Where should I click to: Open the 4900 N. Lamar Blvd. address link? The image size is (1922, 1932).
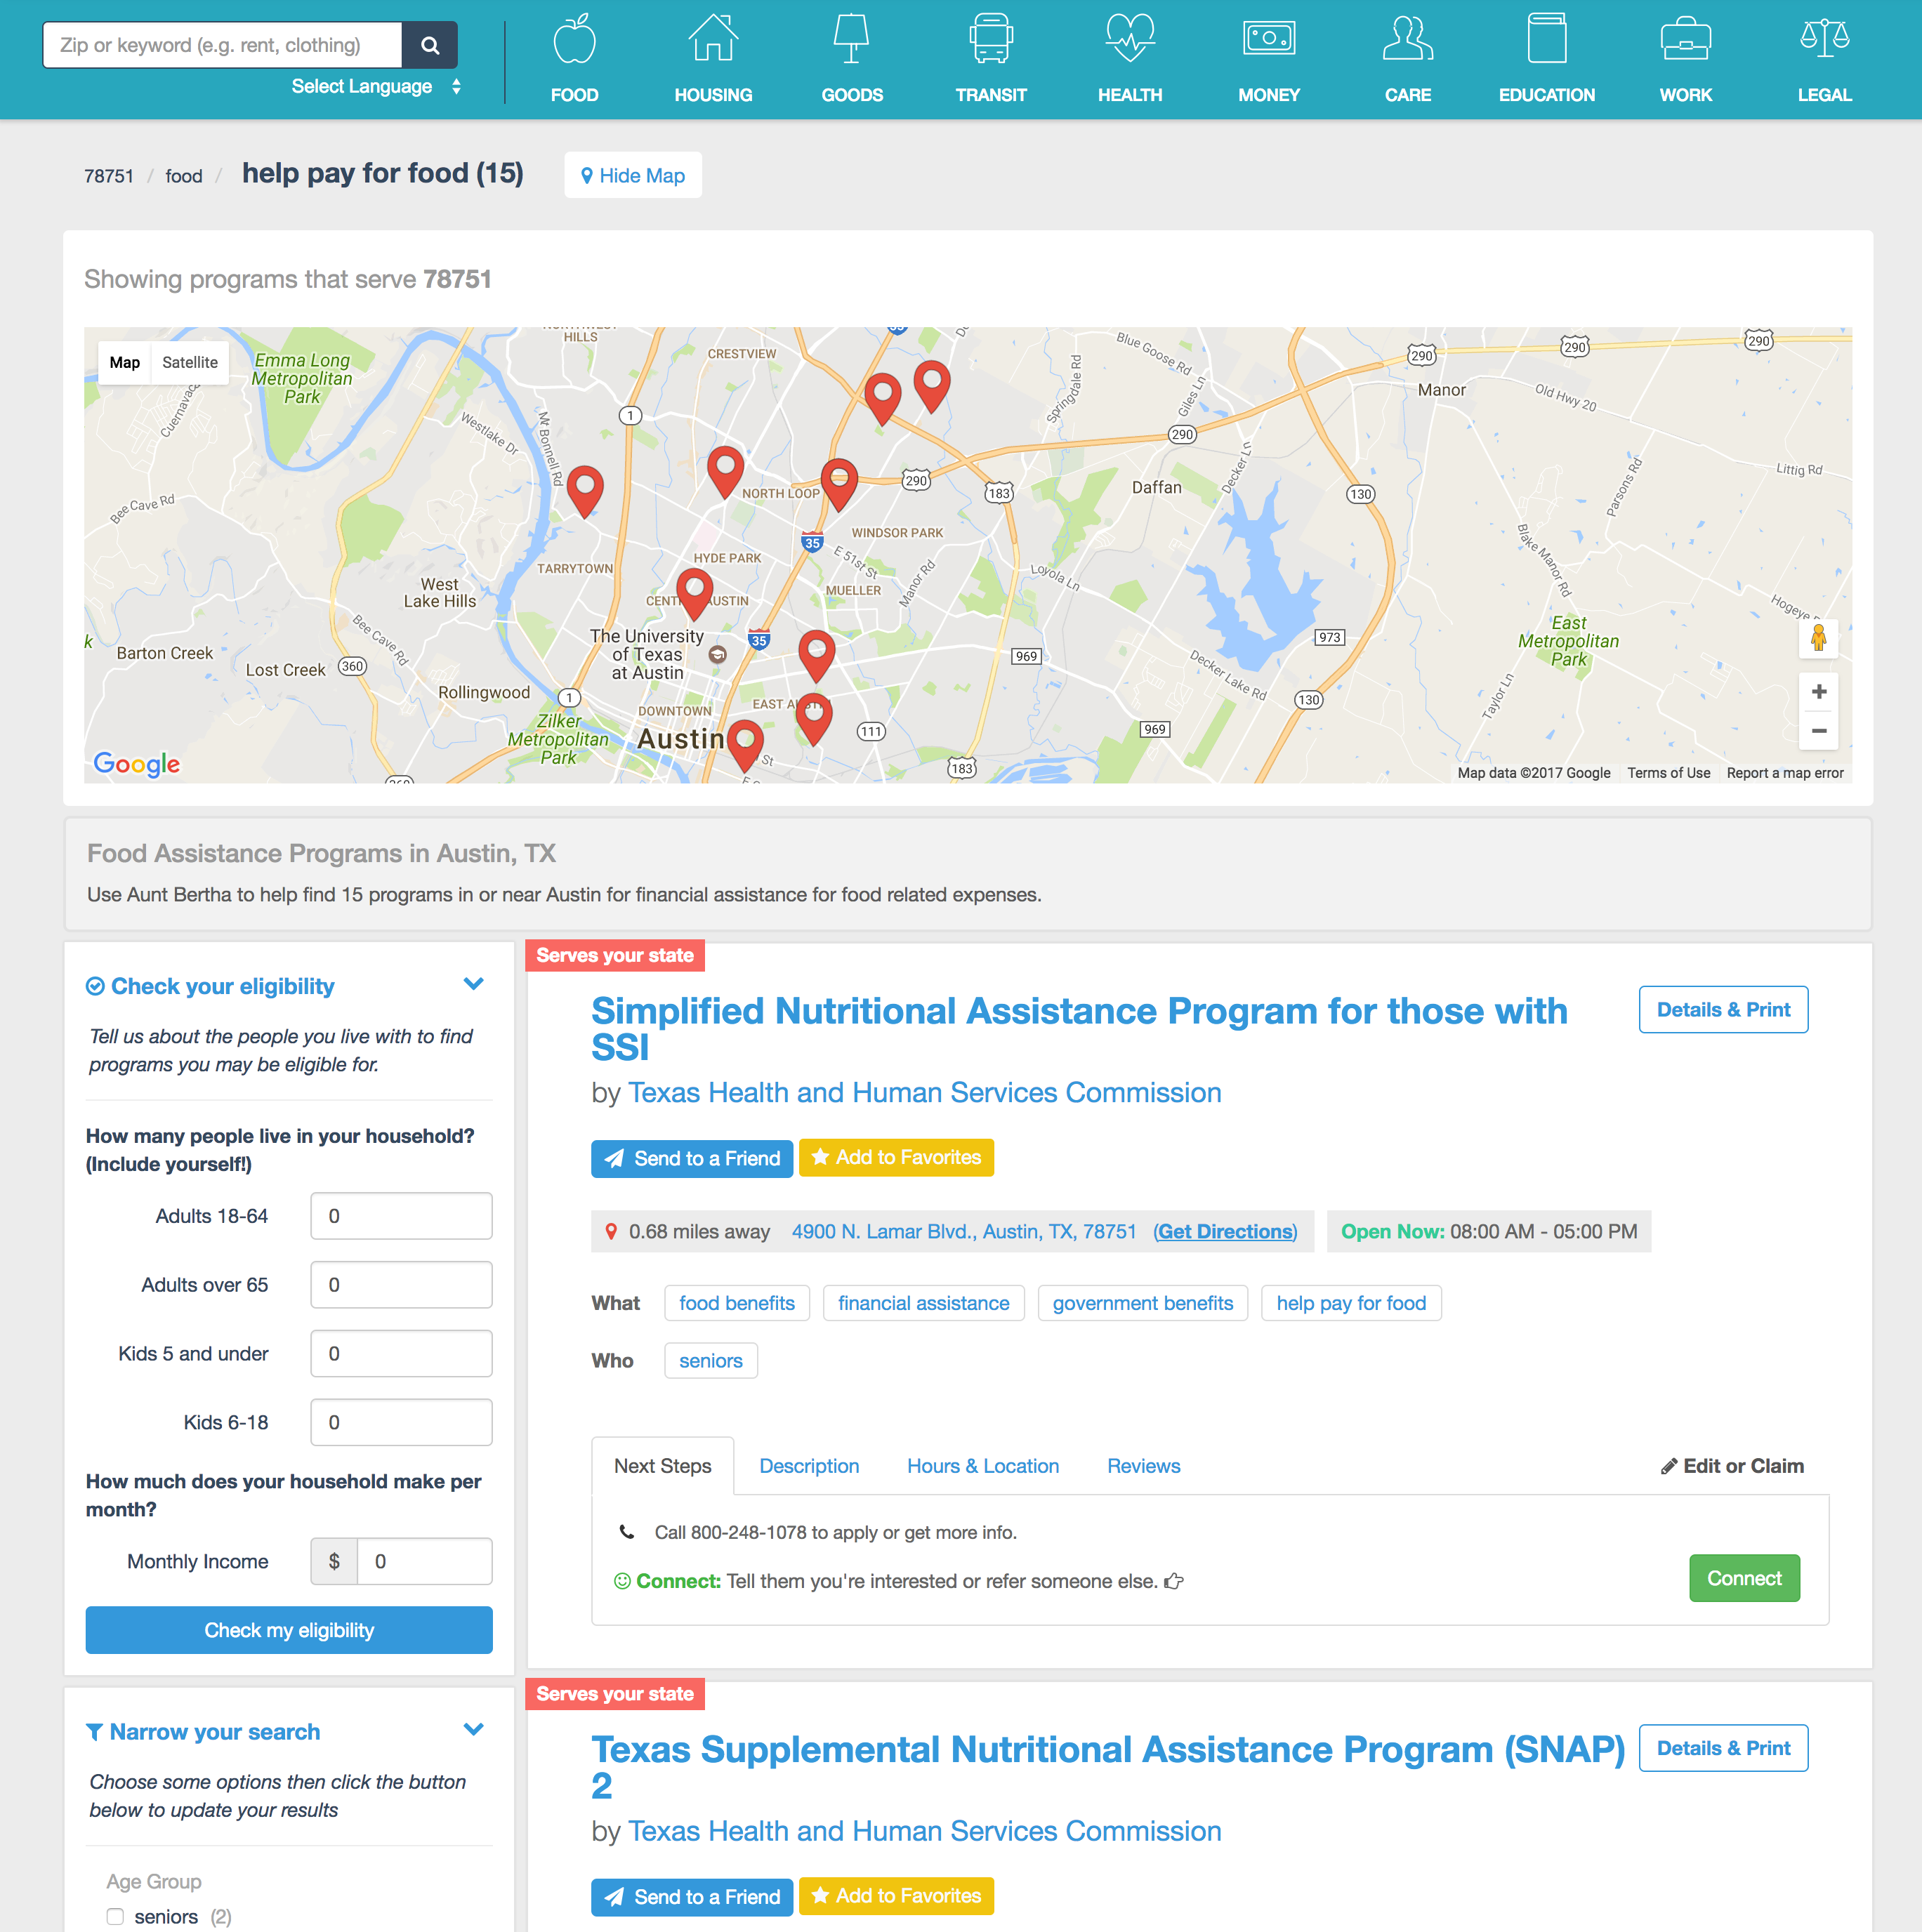point(963,1231)
